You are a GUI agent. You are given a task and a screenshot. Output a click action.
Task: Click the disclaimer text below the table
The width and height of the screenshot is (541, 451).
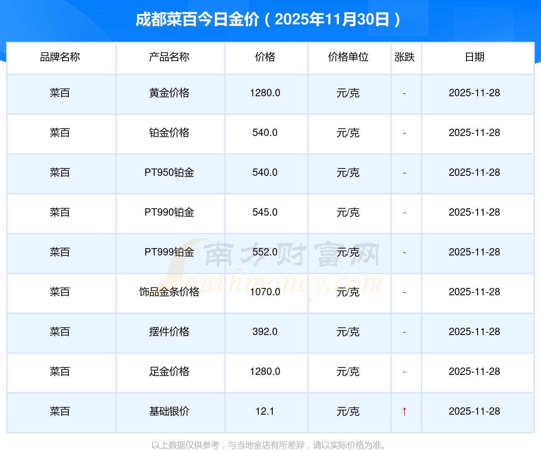pos(269,445)
